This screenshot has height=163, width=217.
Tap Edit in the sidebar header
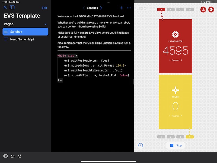click(44, 8)
